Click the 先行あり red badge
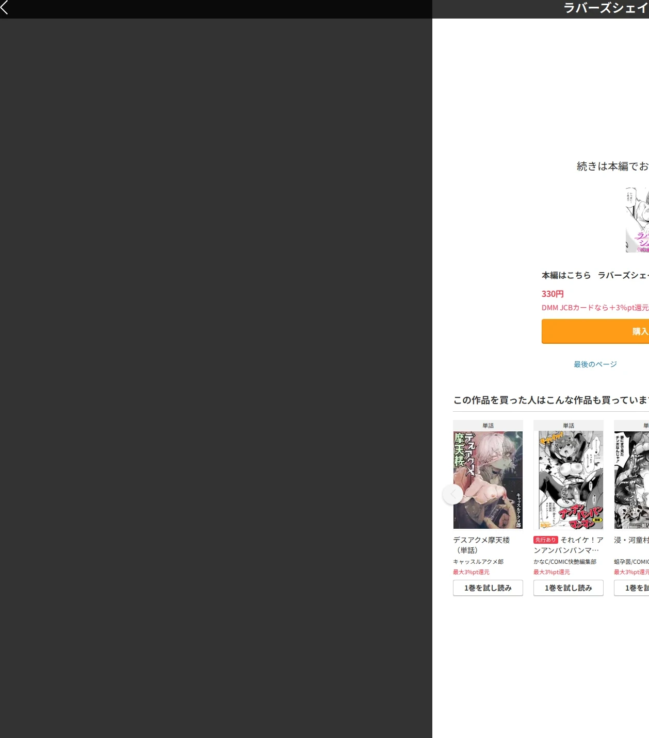649x738 pixels. (x=546, y=540)
